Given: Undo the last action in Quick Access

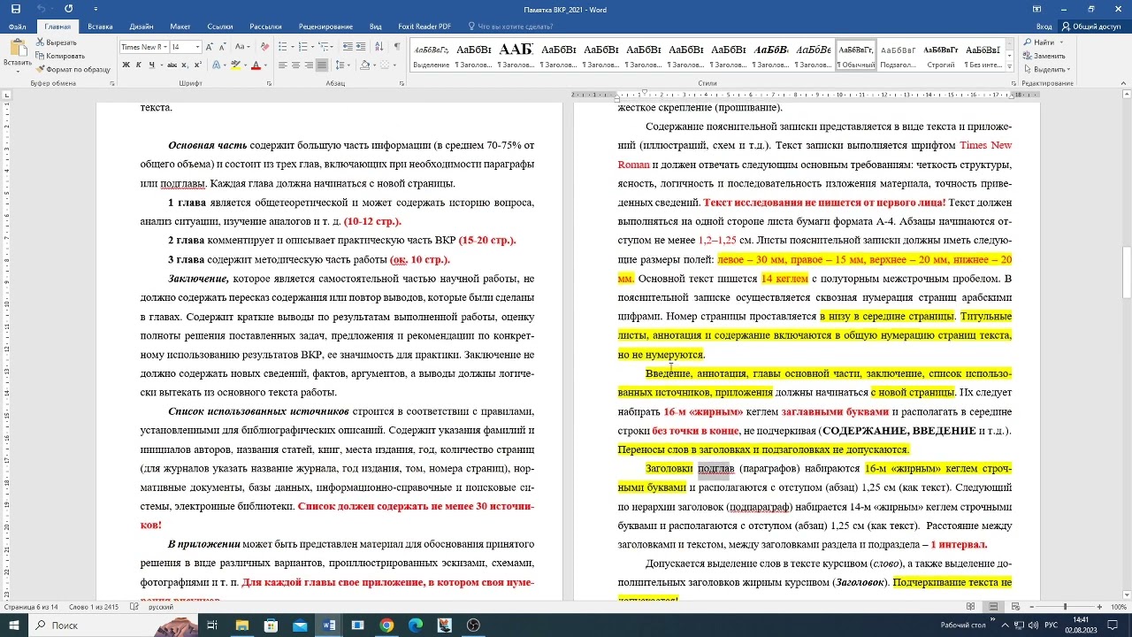Looking at the screenshot, I should [41, 9].
